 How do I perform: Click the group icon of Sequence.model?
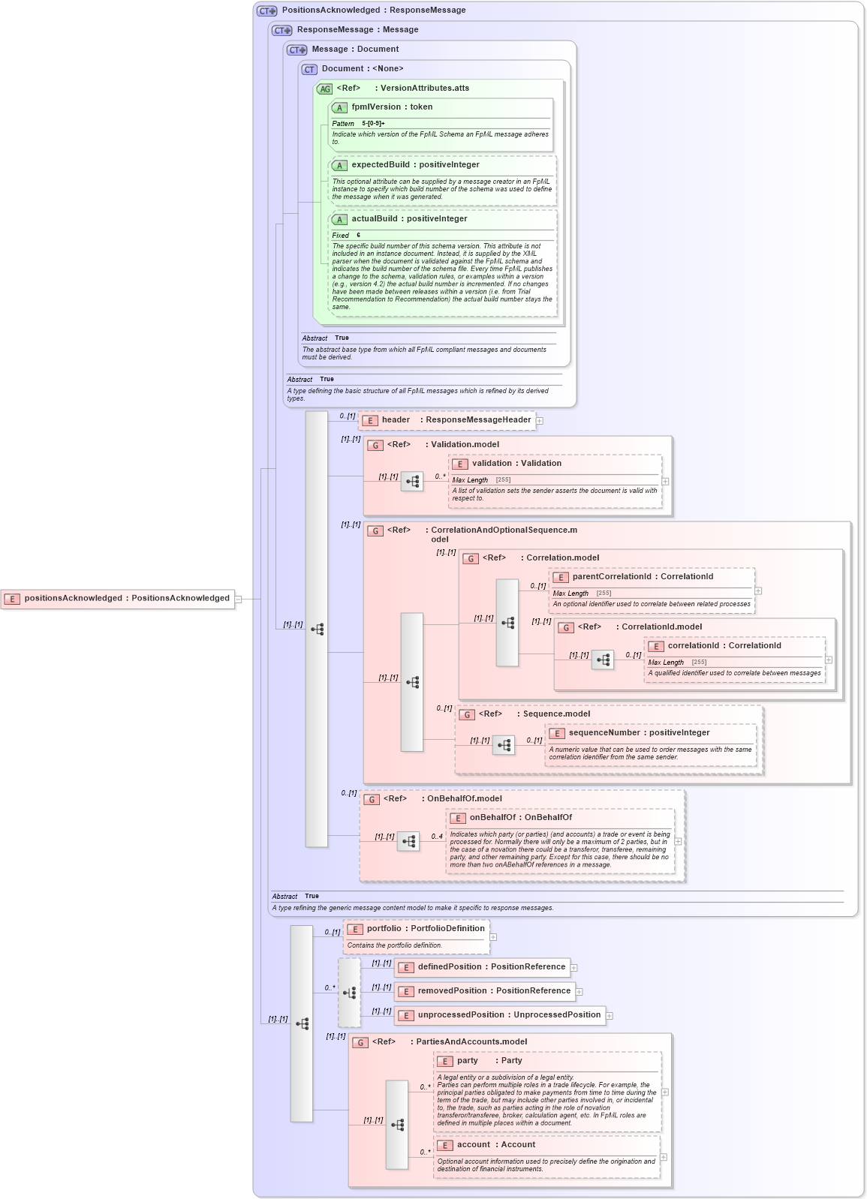(x=467, y=715)
